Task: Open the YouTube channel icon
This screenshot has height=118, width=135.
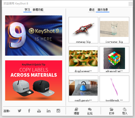Action: (x=39, y=111)
